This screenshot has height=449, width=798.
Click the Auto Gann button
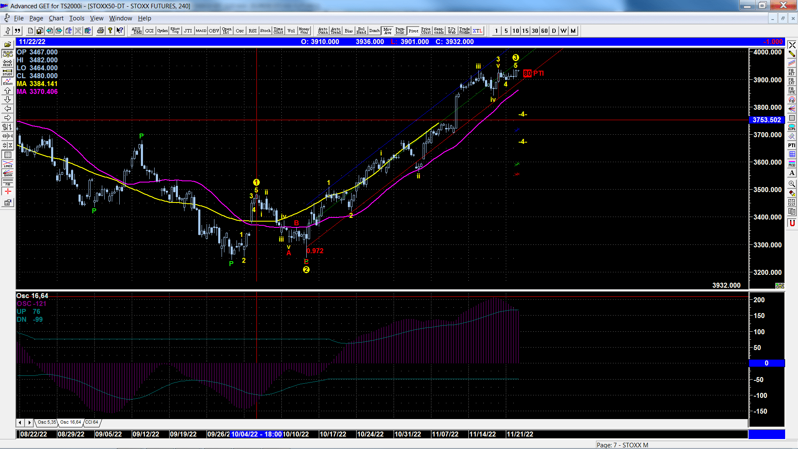(x=323, y=31)
